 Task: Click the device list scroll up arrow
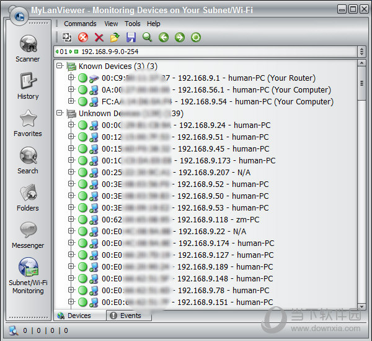point(361,63)
